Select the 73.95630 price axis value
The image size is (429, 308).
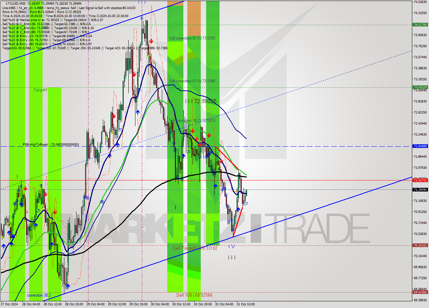coord(420,35)
